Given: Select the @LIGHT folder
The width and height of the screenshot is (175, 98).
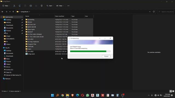Looking at the screenshot, I should click(30, 32).
